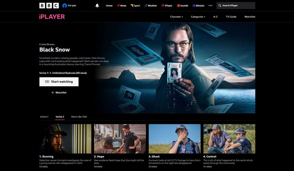Expand the Channels dropdown
The width and height of the screenshot is (294, 171).
coord(176,17)
